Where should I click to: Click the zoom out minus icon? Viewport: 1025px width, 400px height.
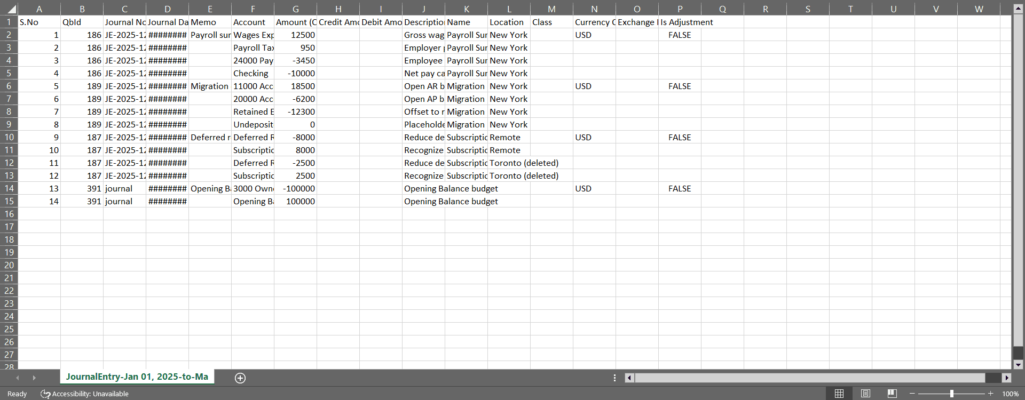912,394
